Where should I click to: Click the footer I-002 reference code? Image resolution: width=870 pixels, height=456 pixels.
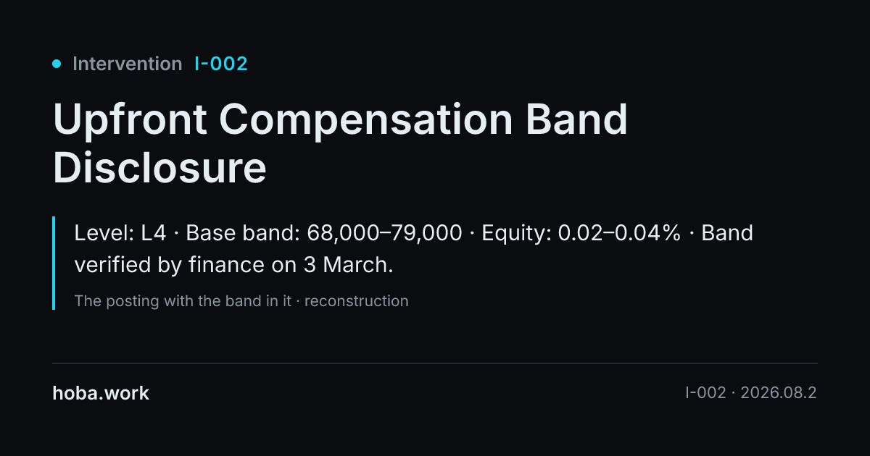(x=705, y=394)
